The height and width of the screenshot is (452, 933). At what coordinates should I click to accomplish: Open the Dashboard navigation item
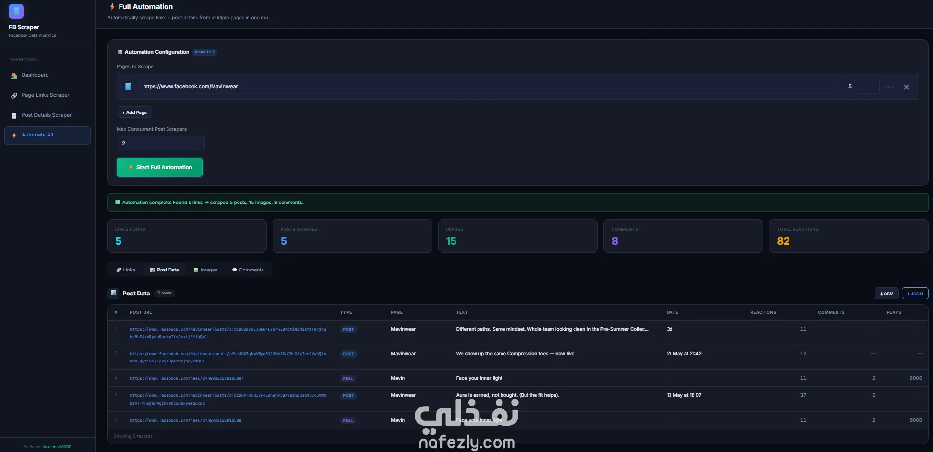coord(48,75)
